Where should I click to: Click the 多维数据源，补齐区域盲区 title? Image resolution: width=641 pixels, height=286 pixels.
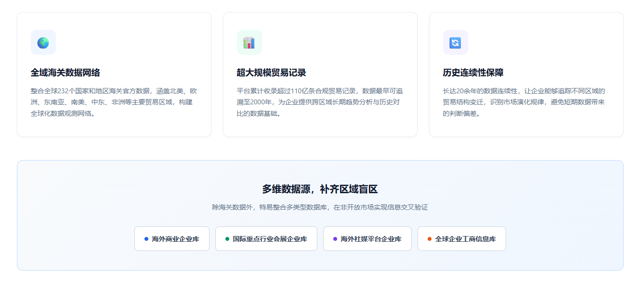point(320,189)
